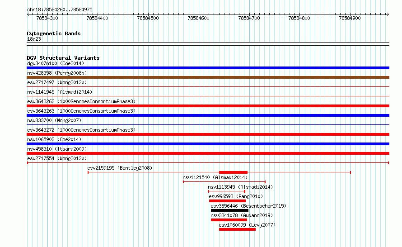Select the nsv3341078 (Audano2019) red bar

tap(229, 220)
